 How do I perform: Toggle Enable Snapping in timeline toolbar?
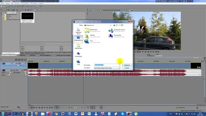pos(91,108)
